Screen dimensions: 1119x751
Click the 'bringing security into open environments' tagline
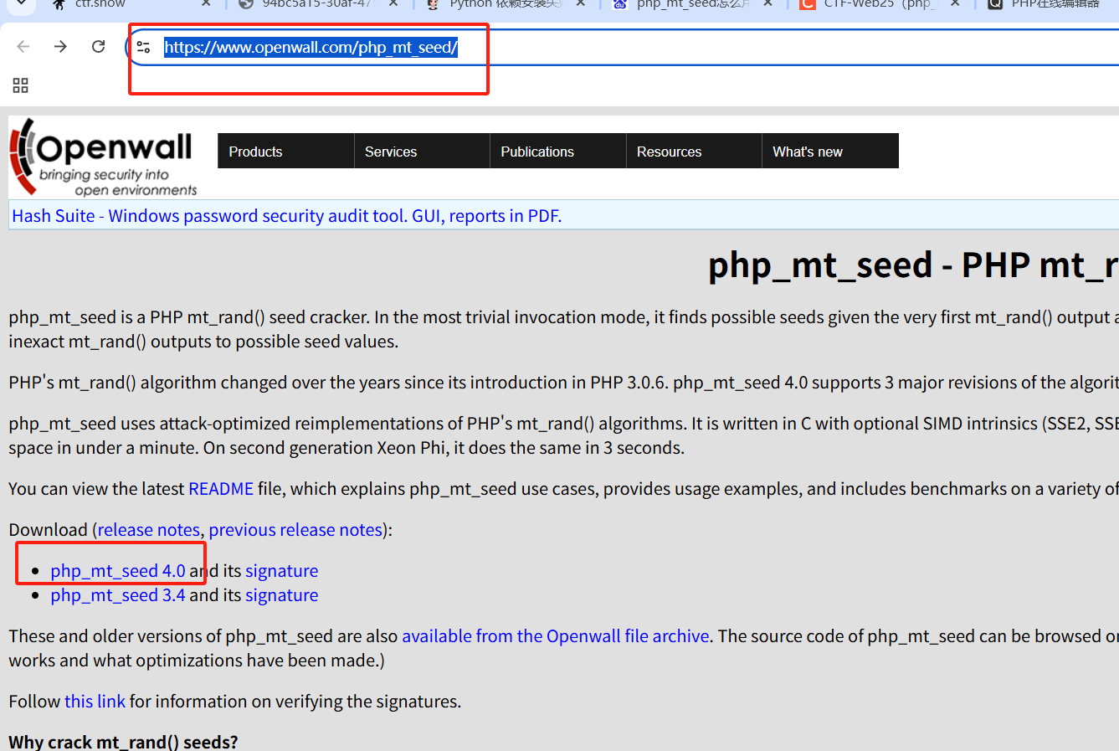118,183
